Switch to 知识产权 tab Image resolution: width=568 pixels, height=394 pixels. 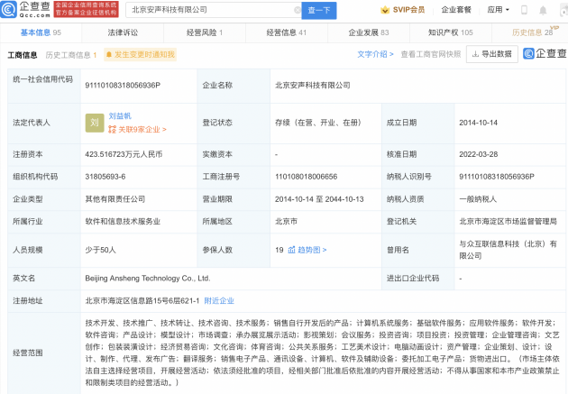coord(451,32)
